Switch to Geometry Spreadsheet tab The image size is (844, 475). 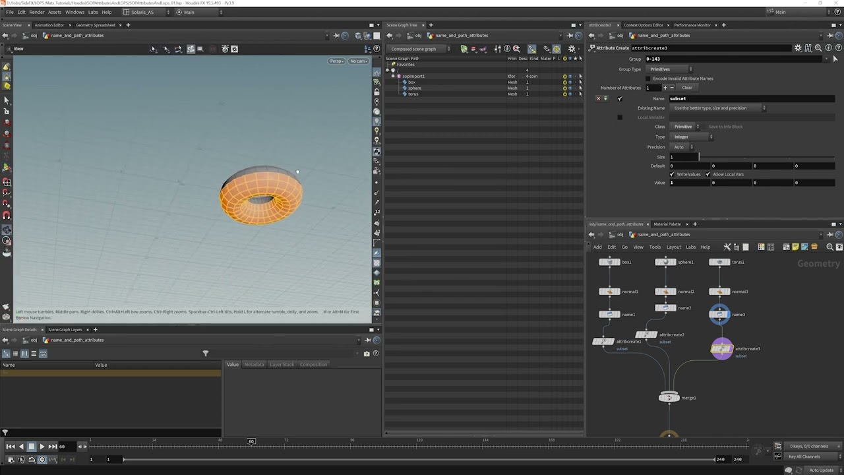coord(96,25)
